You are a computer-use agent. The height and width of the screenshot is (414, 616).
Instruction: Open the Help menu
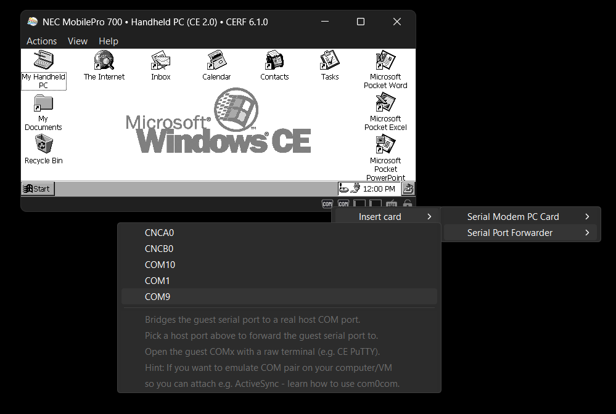tap(109, 41)
